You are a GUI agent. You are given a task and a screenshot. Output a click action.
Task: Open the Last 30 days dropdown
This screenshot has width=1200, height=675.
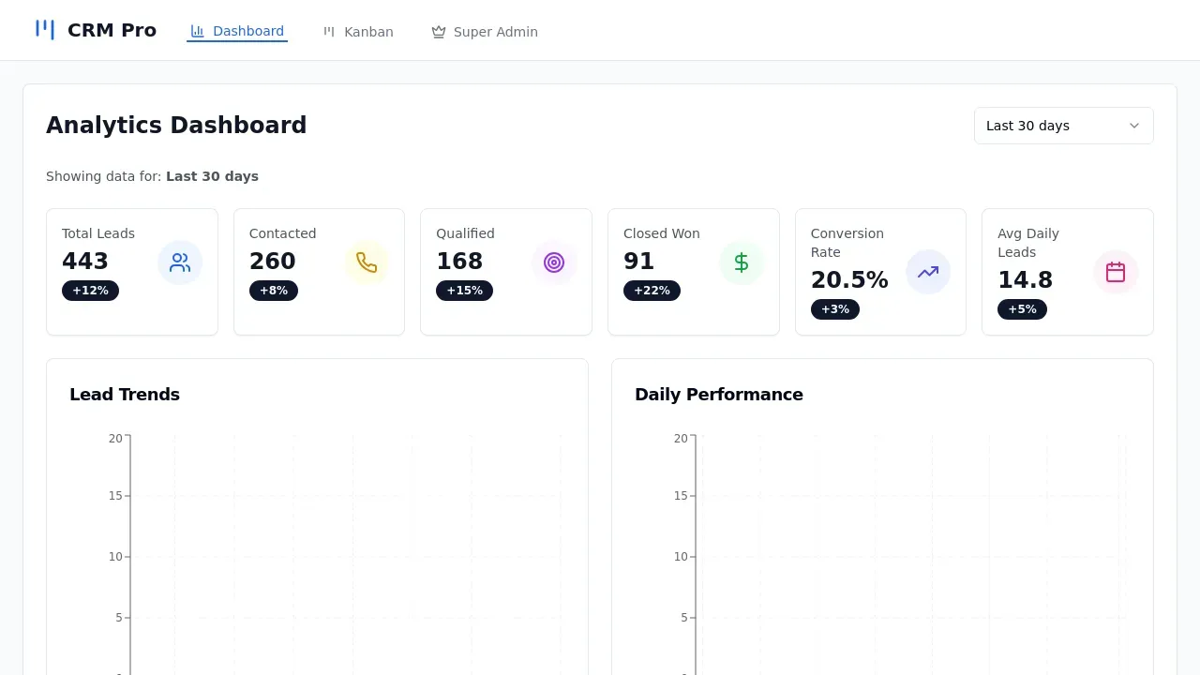point(1063,125)
